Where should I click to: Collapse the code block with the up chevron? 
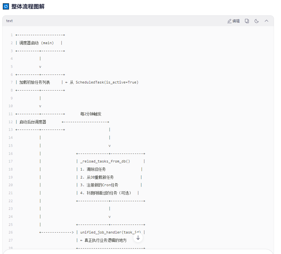click(x=266, y=20)
